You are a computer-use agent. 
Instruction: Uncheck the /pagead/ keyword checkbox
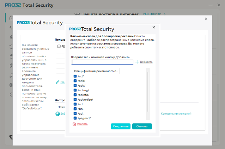[x=75, y=118]
